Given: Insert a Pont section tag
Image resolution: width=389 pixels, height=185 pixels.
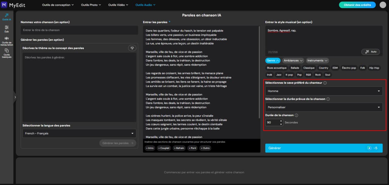Looking at the screenshot, I should (193, 148).
